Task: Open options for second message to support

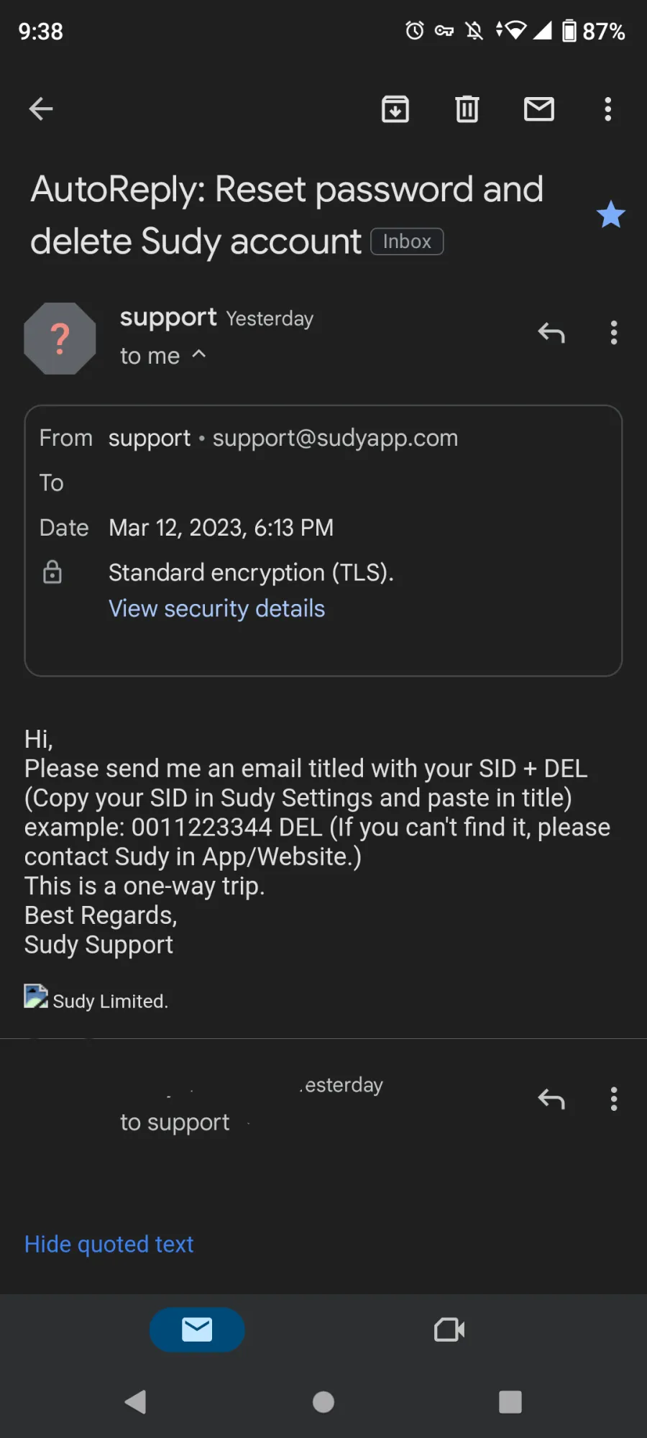Action: click(614, 1099)
